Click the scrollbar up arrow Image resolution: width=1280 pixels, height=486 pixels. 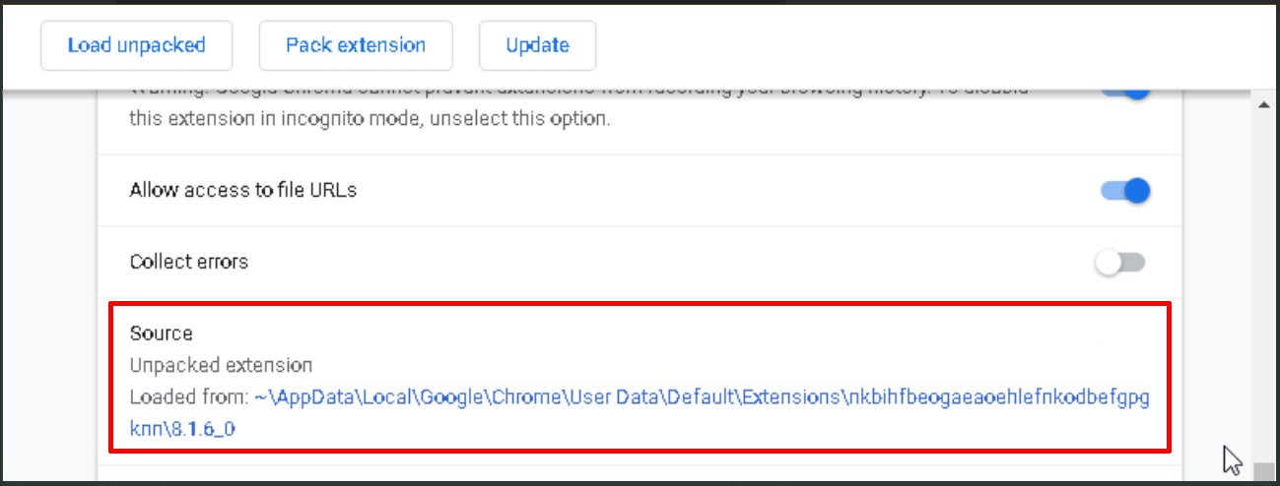1262,105
